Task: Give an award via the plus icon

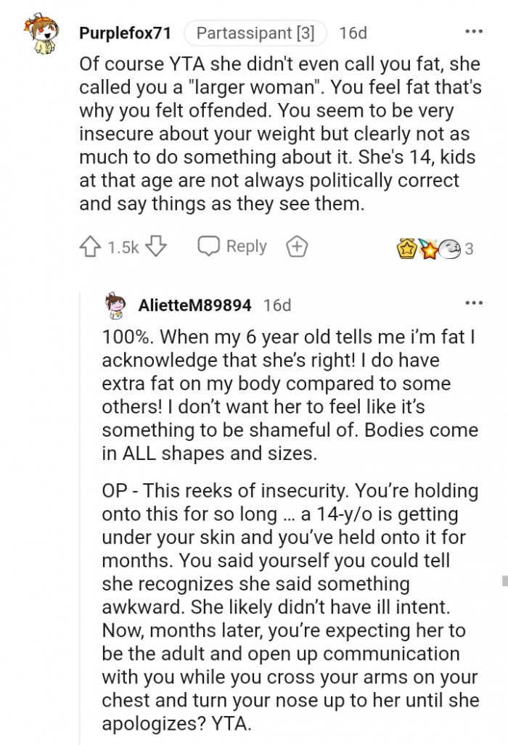Action: tap(295, 246)
